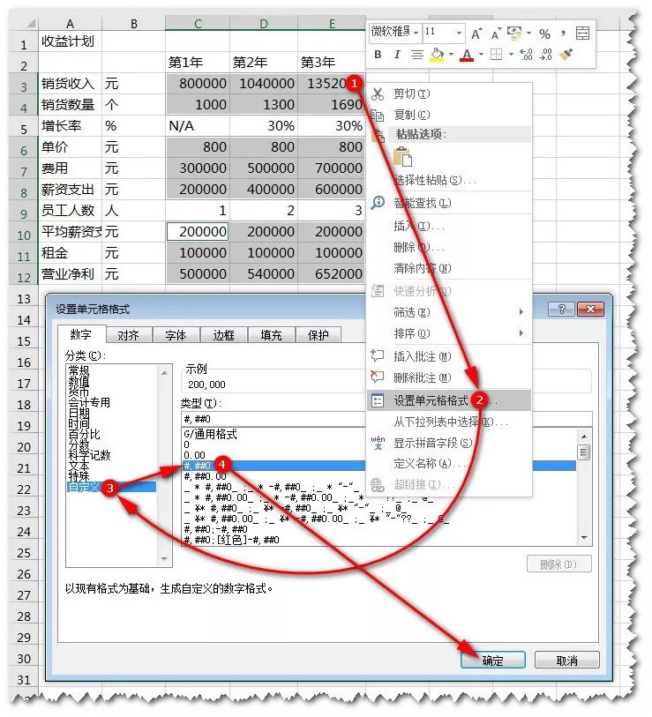The image size is (652, 717).
Task: Open the font size dropdown showing 11
Action: 459,33
